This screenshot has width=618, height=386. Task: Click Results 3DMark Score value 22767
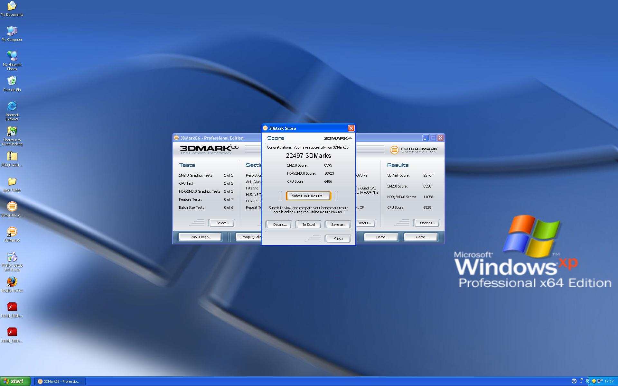pyautogui.click(x=428, y=175)
